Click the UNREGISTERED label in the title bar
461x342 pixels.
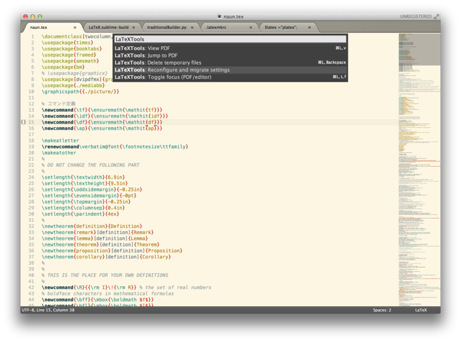pos(415,17)
